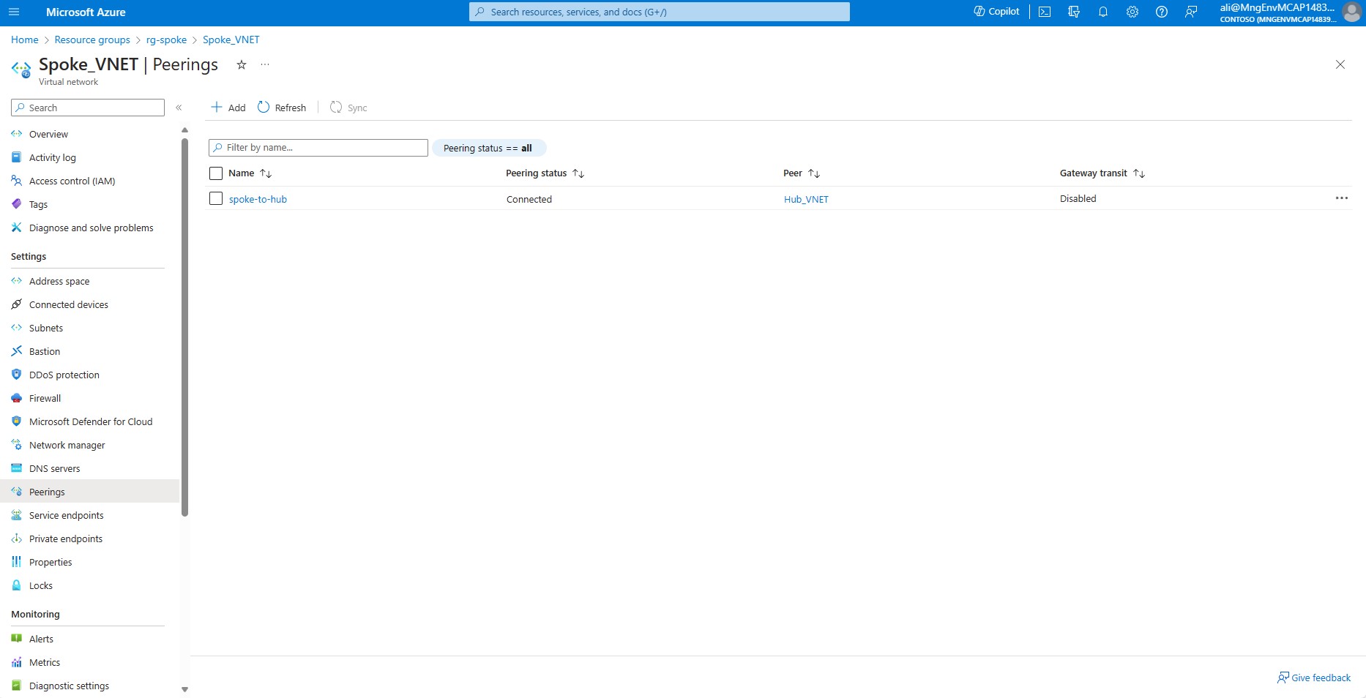Go to rg-spoke breadcrumb
Screen dimensions: 1366x698
(166, 40)
